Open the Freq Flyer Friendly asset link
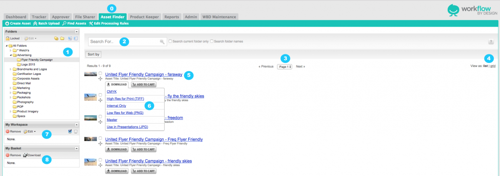 tap(154, 139)
